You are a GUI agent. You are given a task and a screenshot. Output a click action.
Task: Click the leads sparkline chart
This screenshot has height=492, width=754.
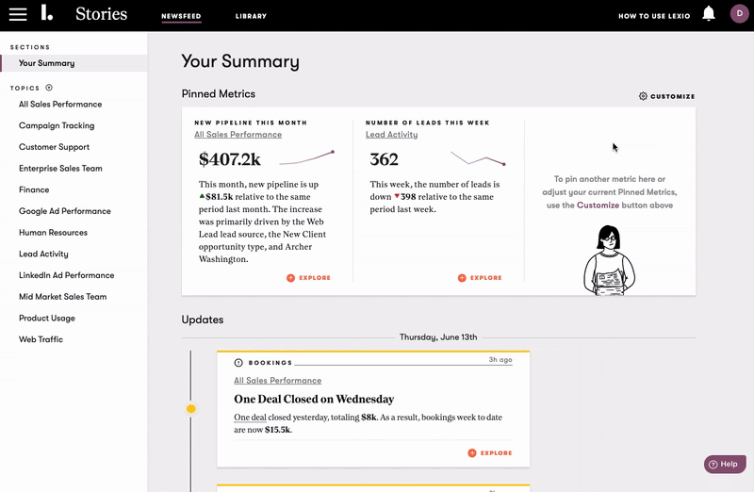point(478,158)
